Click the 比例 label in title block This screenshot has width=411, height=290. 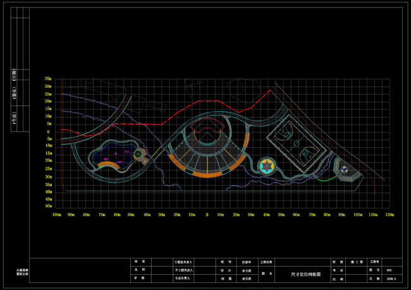pos(338,279)
